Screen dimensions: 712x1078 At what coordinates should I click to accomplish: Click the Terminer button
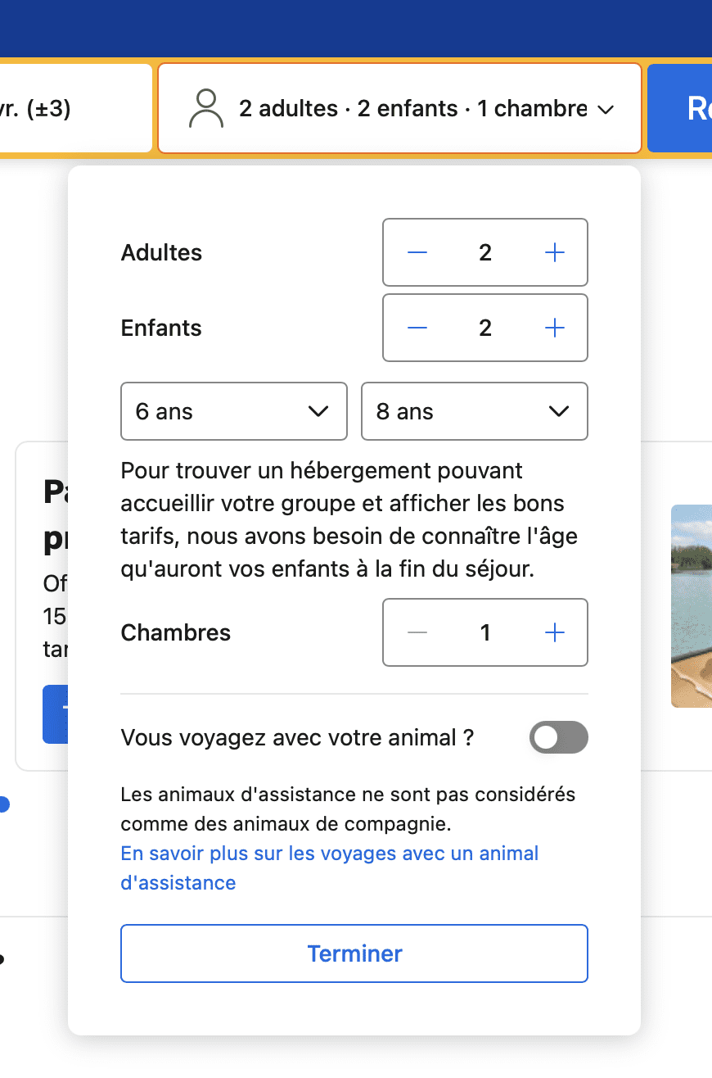pyautogui.click(x=354, y=953)
